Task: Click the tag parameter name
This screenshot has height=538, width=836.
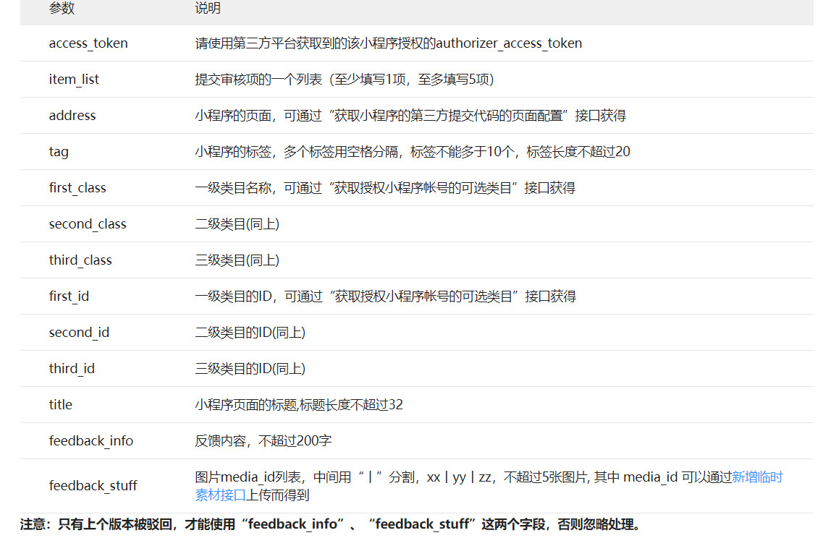Action: [59, 152]
